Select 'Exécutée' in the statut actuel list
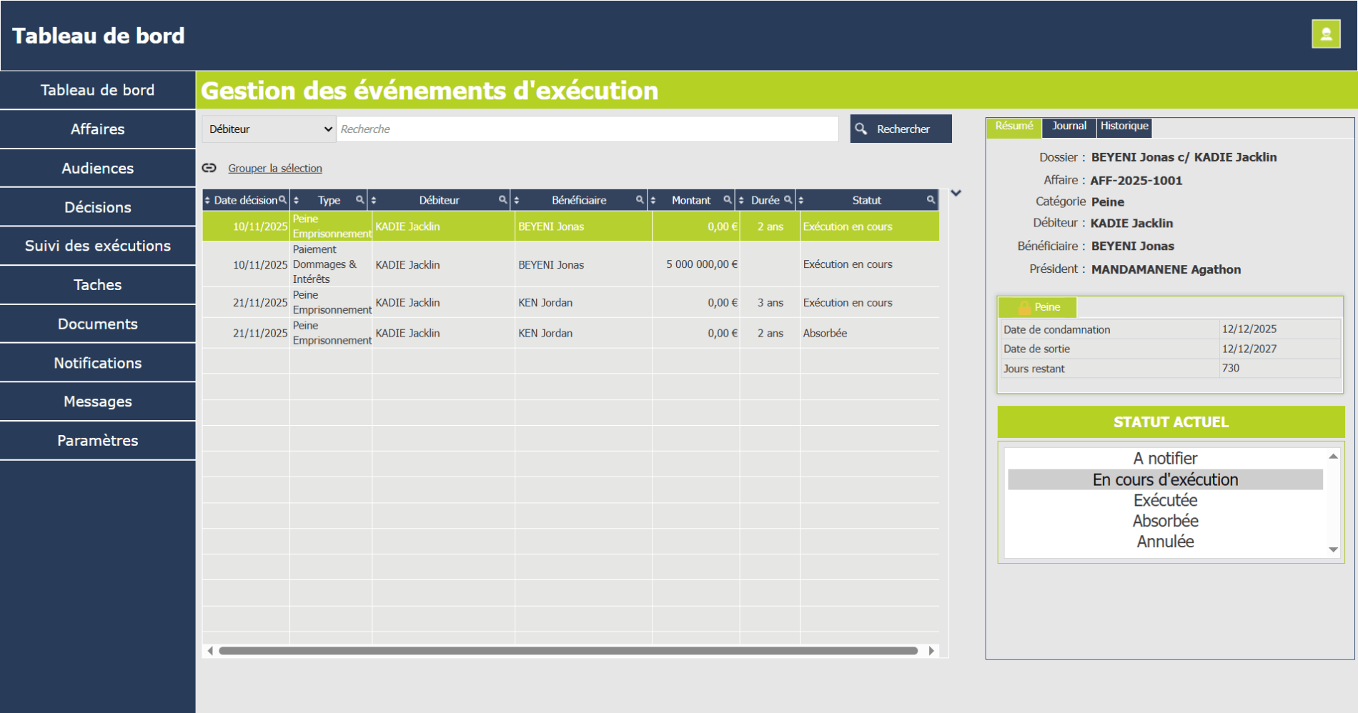 click(x=1165, y=500)
